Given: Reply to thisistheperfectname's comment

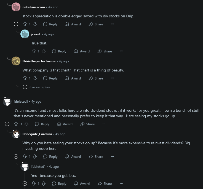Looking at the screenshot, I should pyautogui.click(x=50, y=78).
